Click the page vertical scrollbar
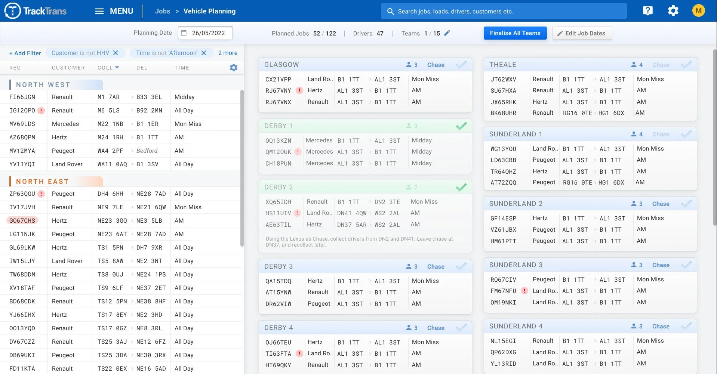The width and height of the screenshot is (717, 374). [715, 138]
